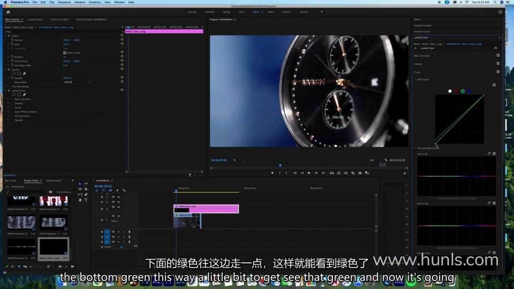514x289 pixels.
Task: Select the Selection tool in the timeline toolbar
Action: click(x=80, y=184)
